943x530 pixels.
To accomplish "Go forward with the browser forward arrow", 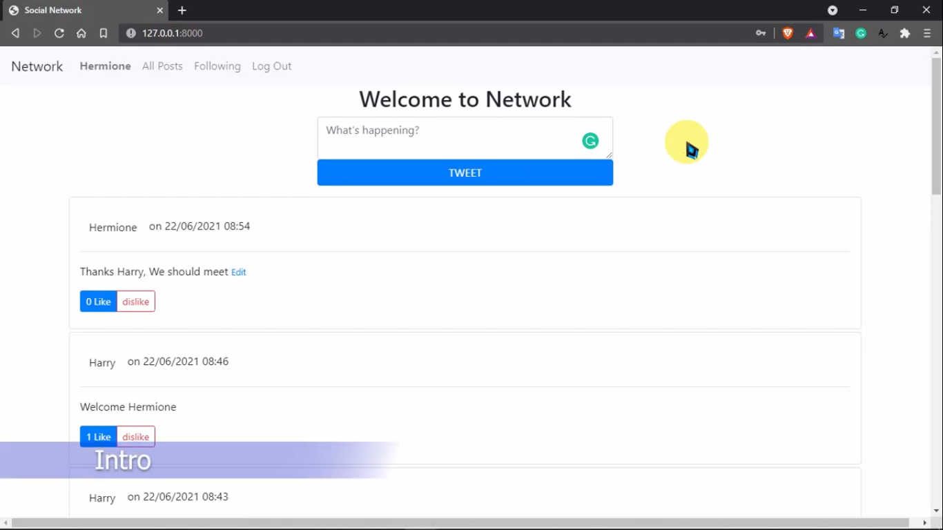I will click(37, 33).
